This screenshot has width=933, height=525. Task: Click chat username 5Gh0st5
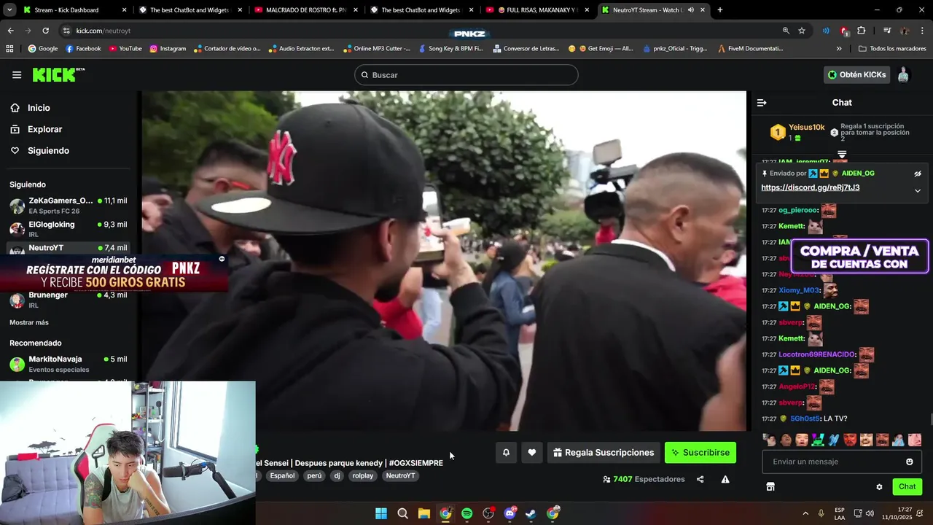coord(805,419)
